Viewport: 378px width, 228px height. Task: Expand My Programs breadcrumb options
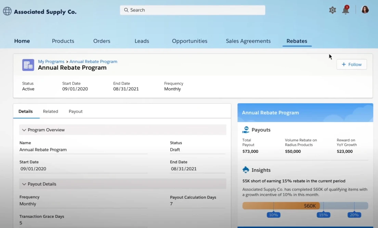[x=51, y=61]
